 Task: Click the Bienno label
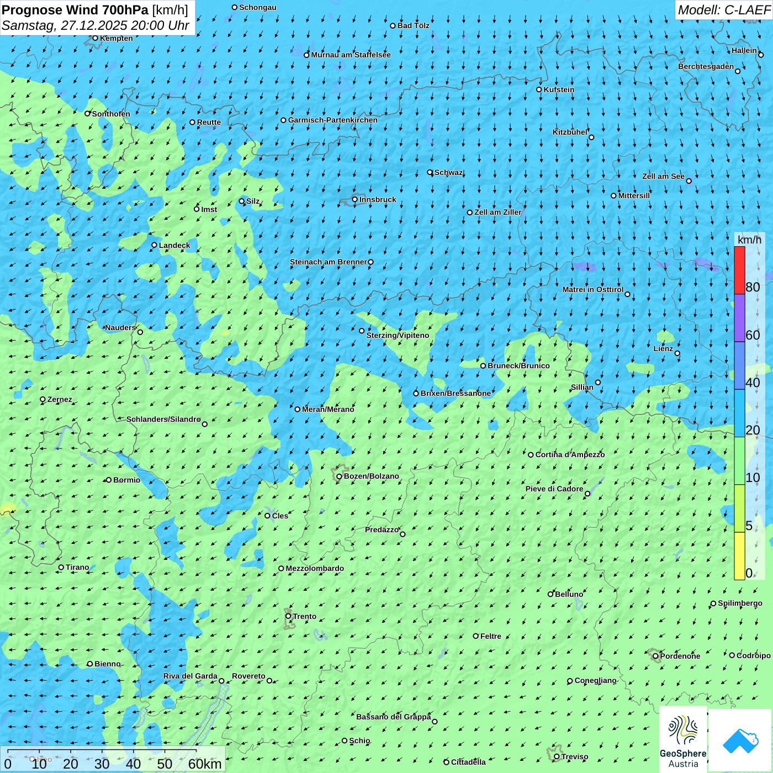[x=107, y=664]
